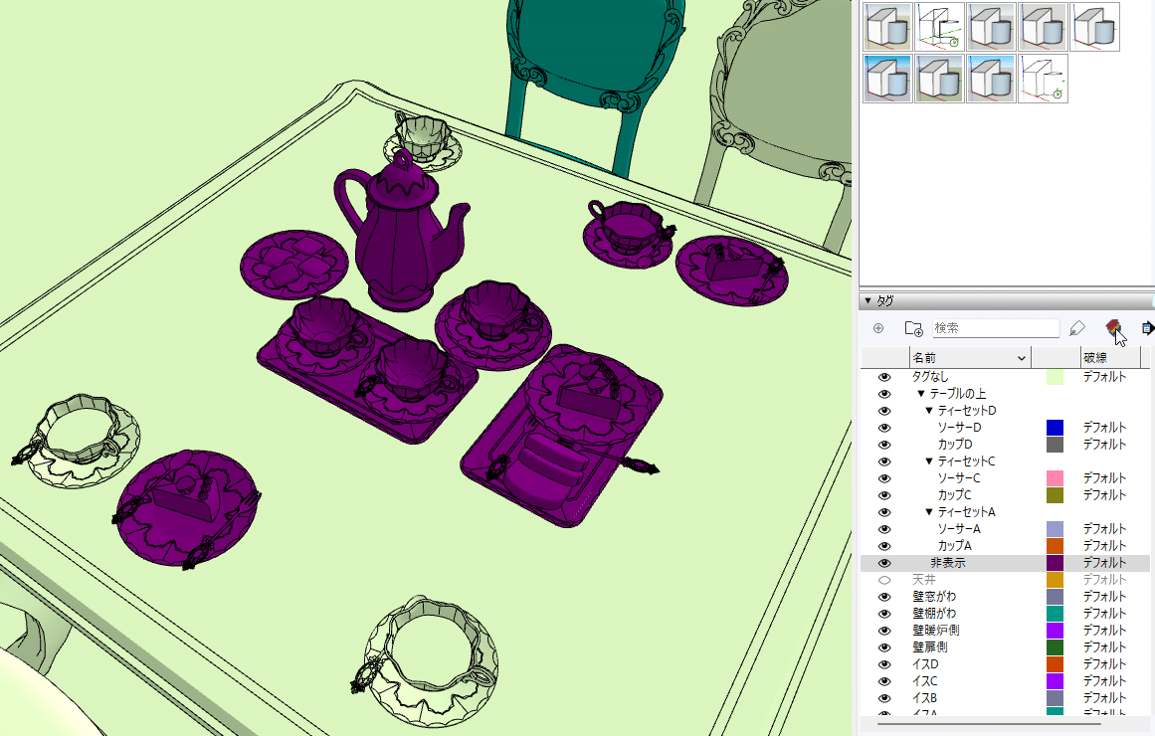Hide the カップC tag
The height and width of the screenshot is (736, 1155).
pos(884,495)
